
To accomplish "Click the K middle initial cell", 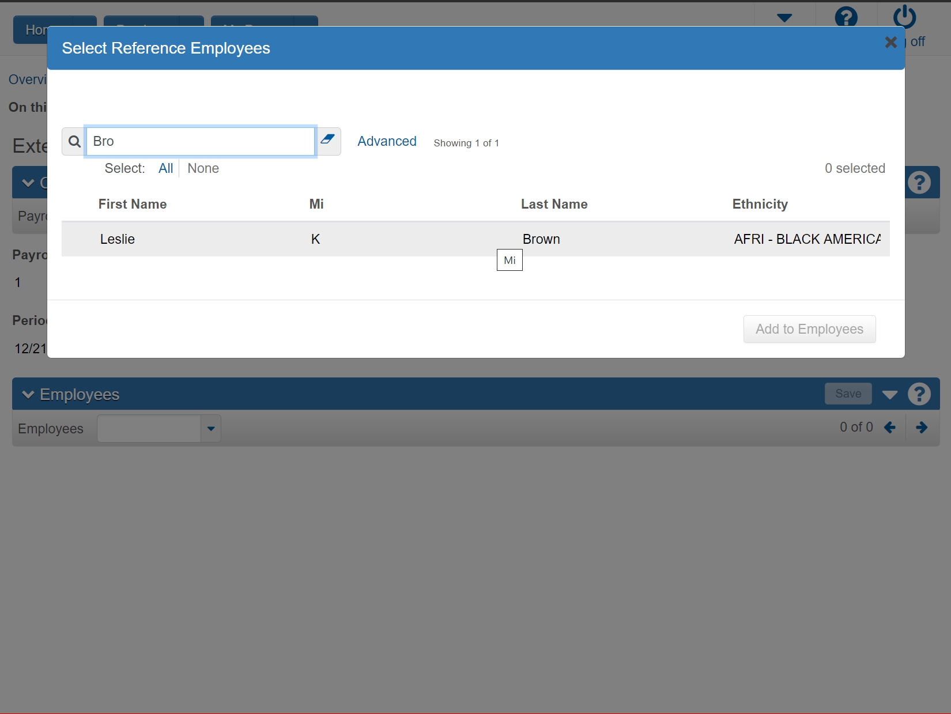I will click(x=315, y=239).
